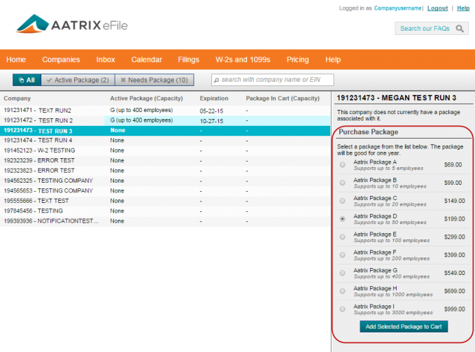The height and width of the screenshot is (352, 475).
Task: Select Aatrix Package A radio button
Action: click(x=342, y=164)
